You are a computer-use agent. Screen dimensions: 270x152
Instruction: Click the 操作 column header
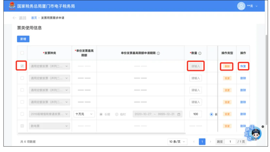(x=243, y=53)
